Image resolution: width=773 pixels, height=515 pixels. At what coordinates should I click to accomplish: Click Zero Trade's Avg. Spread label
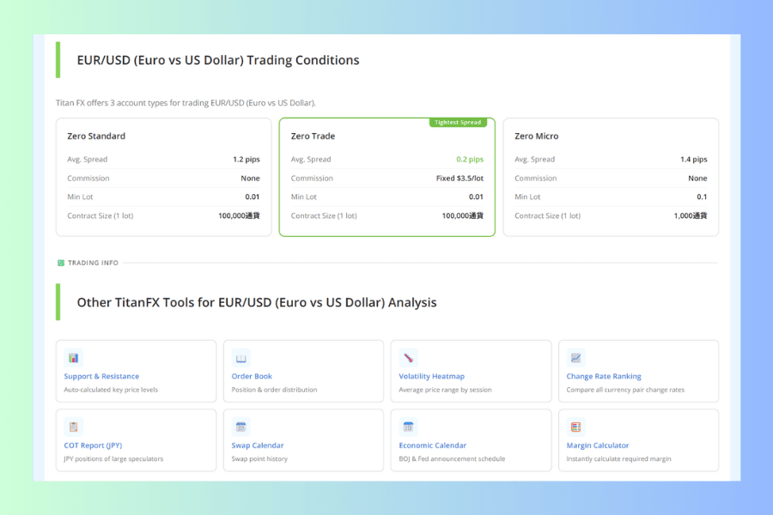(311, 159)
